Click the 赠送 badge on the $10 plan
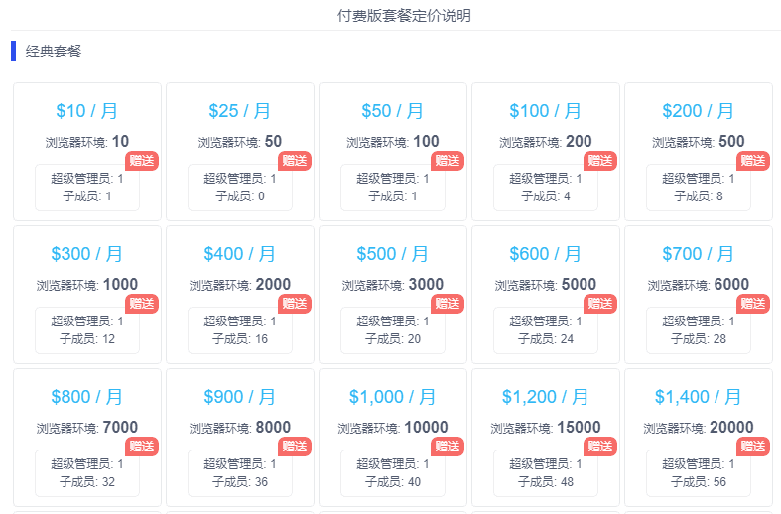The height and width of the screenshot is (514, 781). tap(142, 161)
